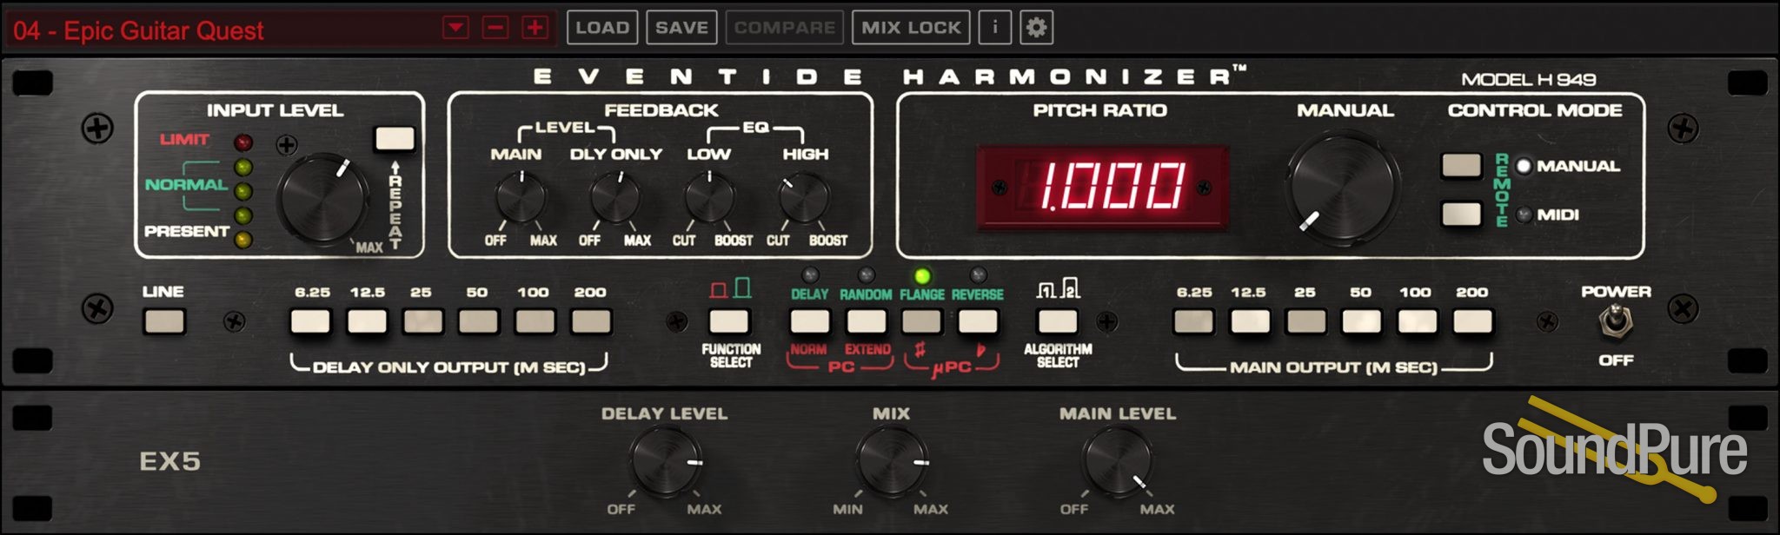This screenshot has width=1780, height=535.
Task: Go to next preset with plus button
Action: pyautogui.click(x=535, y=28)
